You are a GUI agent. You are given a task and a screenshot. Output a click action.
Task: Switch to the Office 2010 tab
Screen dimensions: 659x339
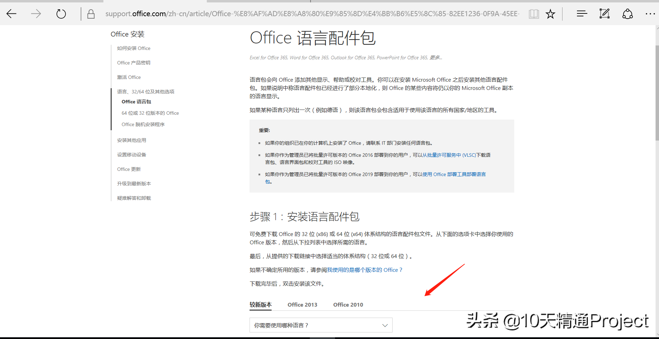(348, 305)
